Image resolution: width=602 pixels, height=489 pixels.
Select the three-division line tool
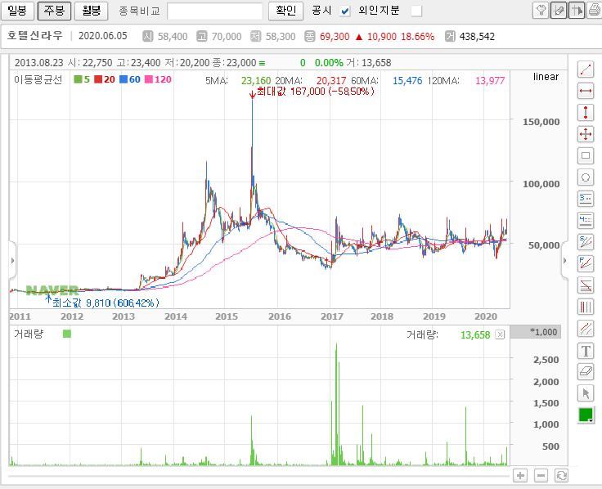pos(586,199)
